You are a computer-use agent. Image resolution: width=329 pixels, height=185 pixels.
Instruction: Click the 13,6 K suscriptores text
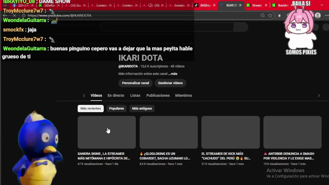point(154,66)
